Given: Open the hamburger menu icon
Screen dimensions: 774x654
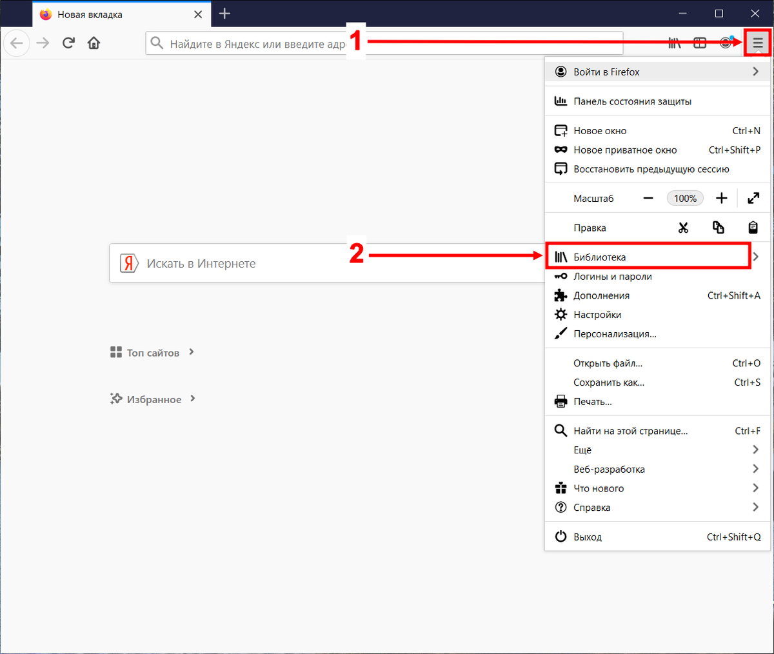Looking at the screenshot, I should [x=757, y=43].
